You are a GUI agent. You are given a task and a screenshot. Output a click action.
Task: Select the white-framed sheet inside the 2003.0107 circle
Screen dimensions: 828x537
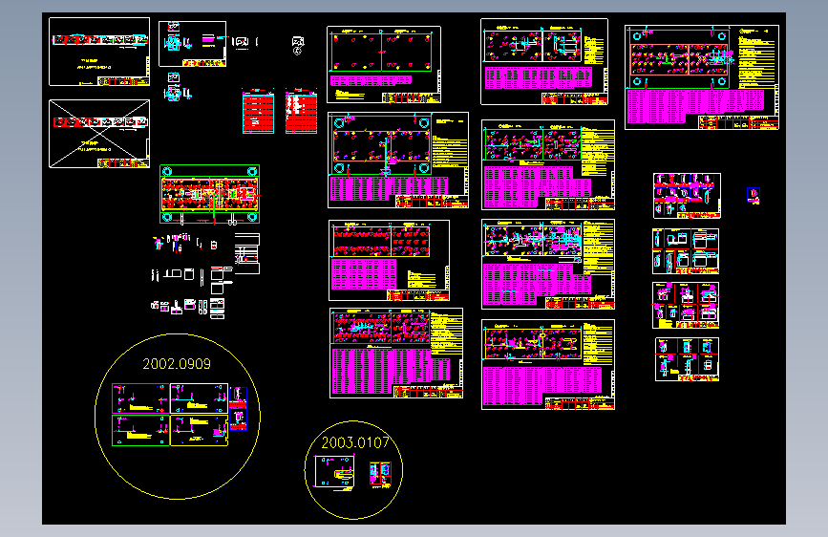coord(335,471)
